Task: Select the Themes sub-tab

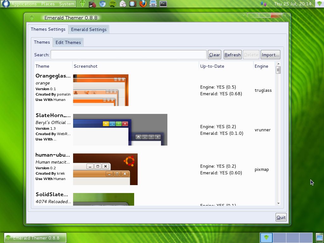Action: click(x=42, y=42)
